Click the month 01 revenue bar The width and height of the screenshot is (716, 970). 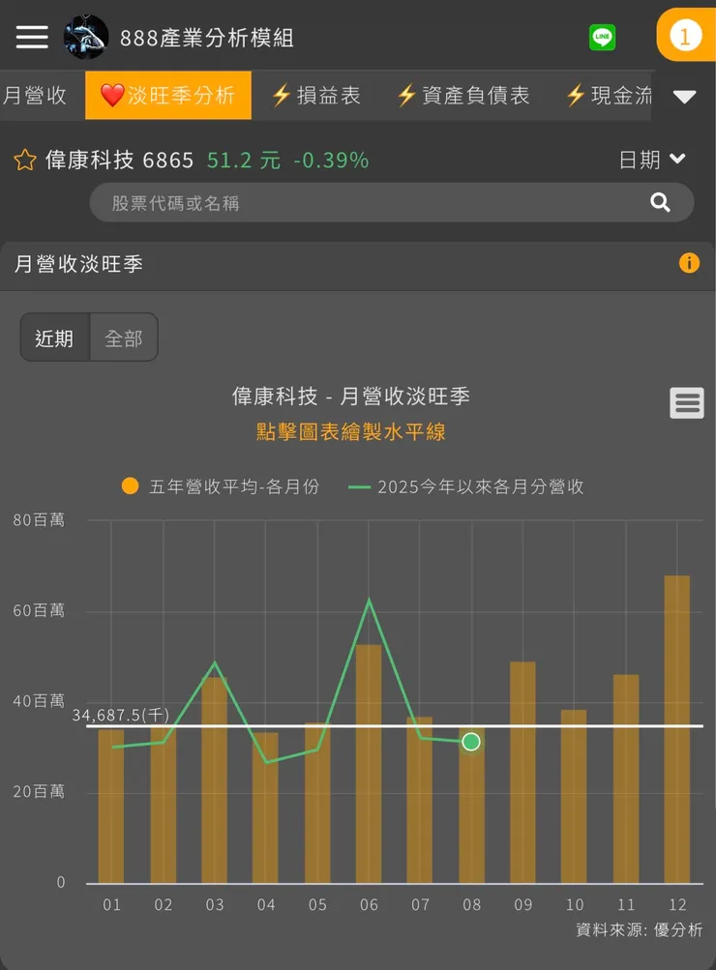coord(110,806)
